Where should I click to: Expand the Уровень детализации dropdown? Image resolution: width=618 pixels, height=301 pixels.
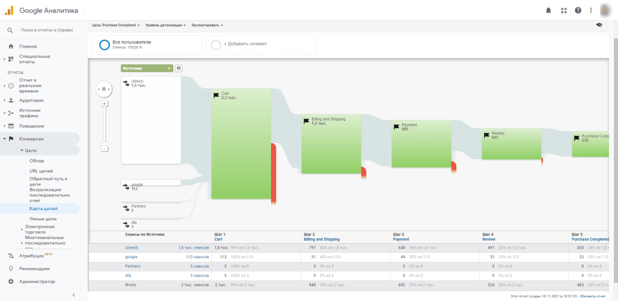[x=165, y=25]
